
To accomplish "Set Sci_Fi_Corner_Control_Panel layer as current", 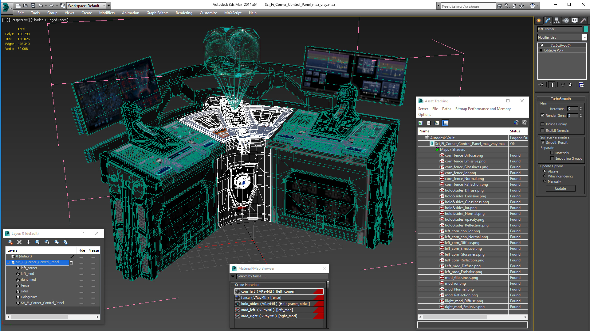I will click(72, 263).
